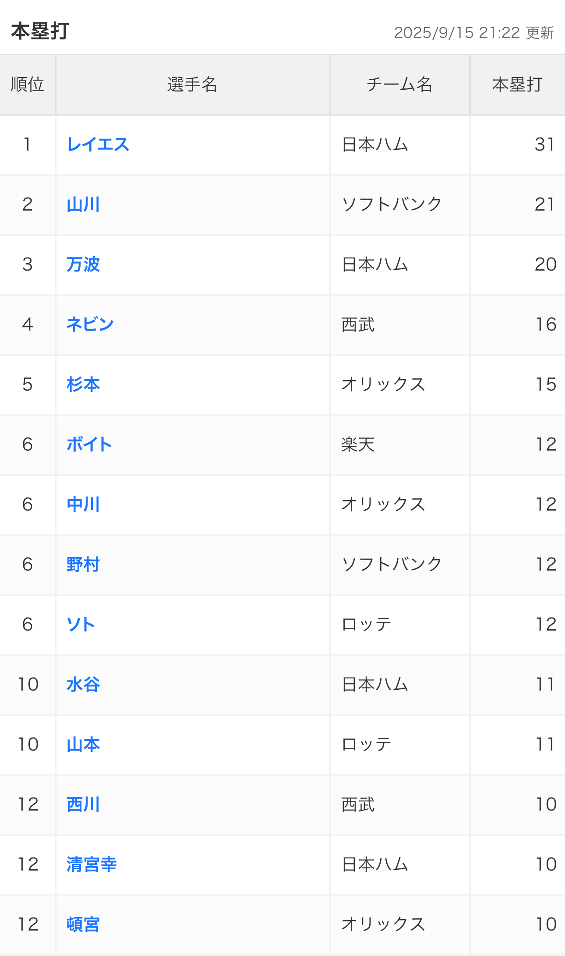Screen dimensions: 565x956
Task: Click the update timestamp text
Action: pyautogui.click(x=474, y=33)
